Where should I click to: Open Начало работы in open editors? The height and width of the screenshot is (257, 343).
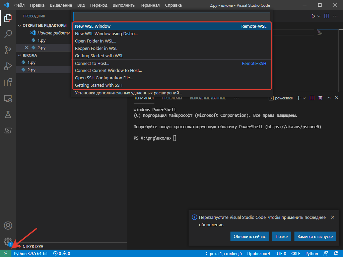(53, 33)
